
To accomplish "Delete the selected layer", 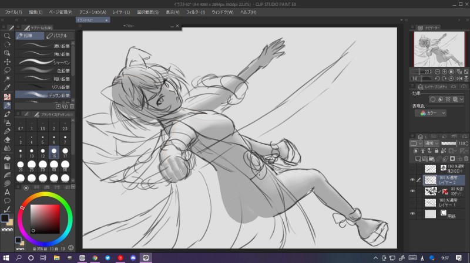I will tap(466, 159).
